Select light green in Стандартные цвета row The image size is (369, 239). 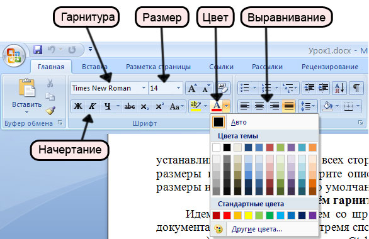[x=259, y=215]
